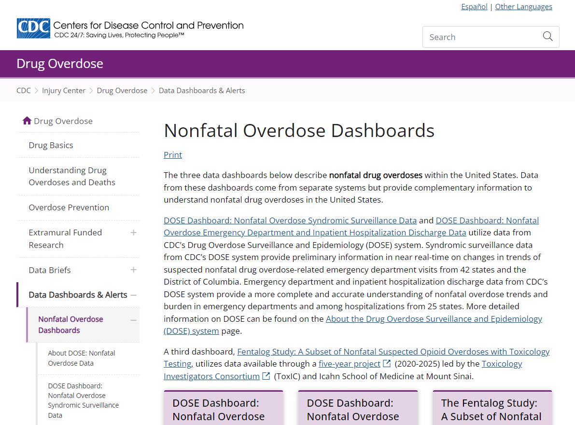Select Extramural Funded Research sidebar item

point(65,238)
